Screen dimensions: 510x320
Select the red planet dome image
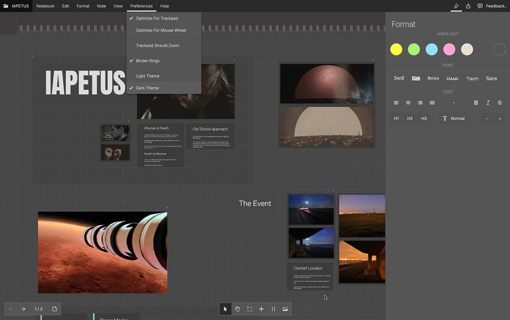click(327, 84)
